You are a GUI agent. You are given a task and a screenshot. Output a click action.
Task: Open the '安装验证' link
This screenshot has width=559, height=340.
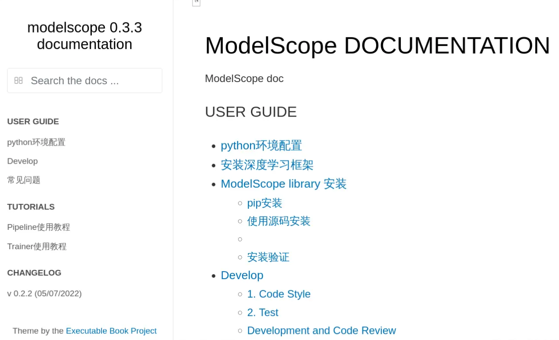[x=268, y=257]
